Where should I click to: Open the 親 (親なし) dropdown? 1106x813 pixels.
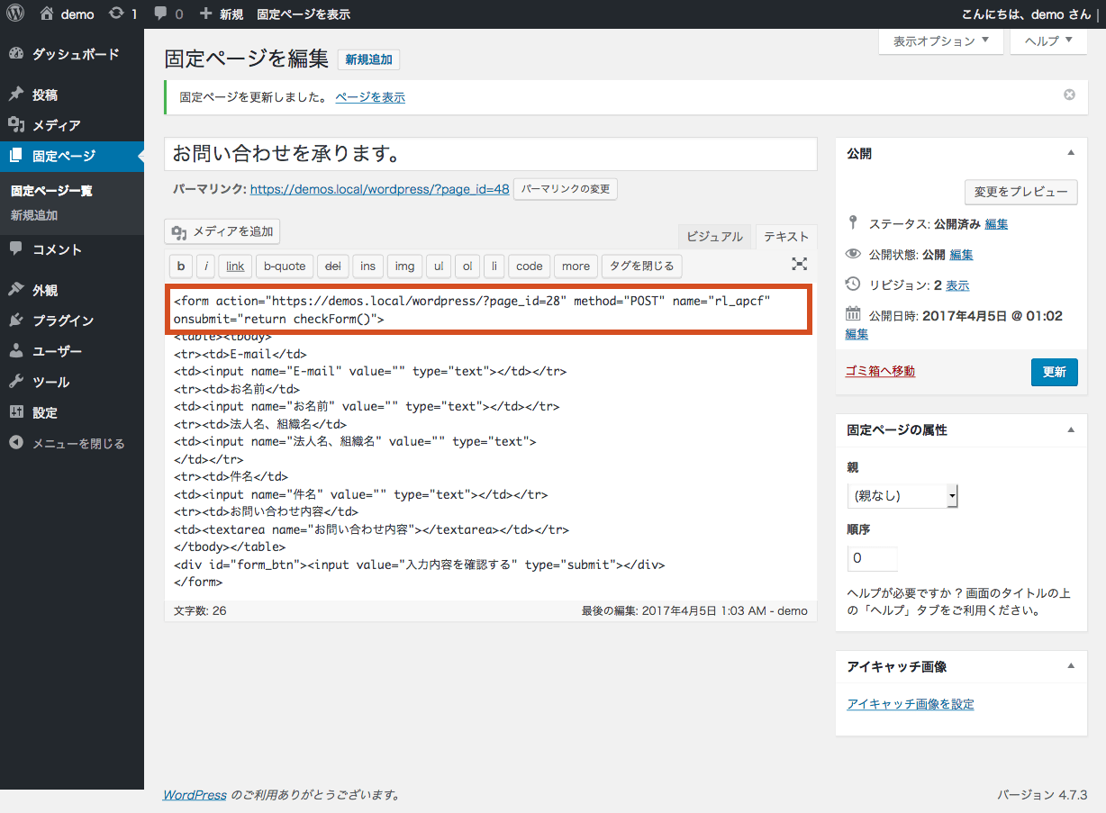[x=902, y=495]
